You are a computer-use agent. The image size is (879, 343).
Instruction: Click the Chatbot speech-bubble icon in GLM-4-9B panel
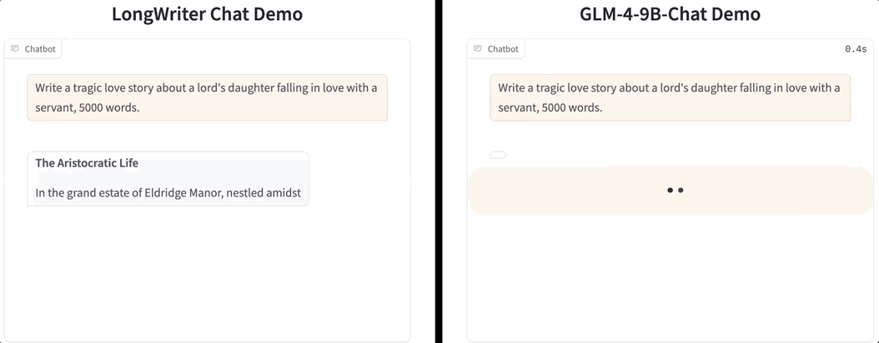tap(478, 49)
